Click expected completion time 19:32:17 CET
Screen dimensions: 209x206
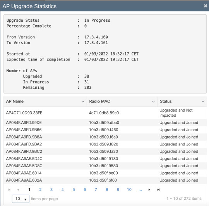tap(124, 59)
